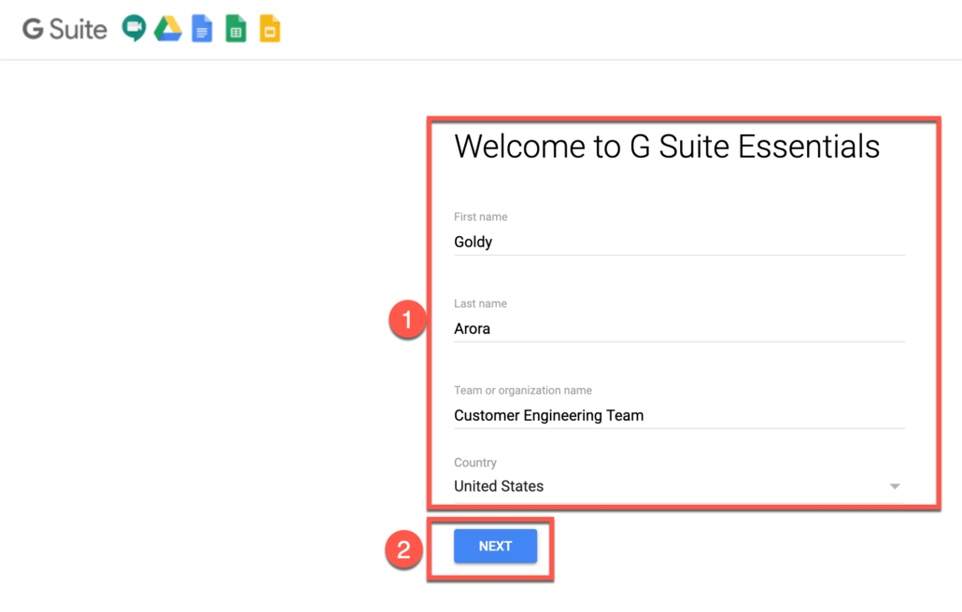Click the Team or organization name label
Image resolution: width=962 pixels, height=612 pixels.
pos(523,390)
